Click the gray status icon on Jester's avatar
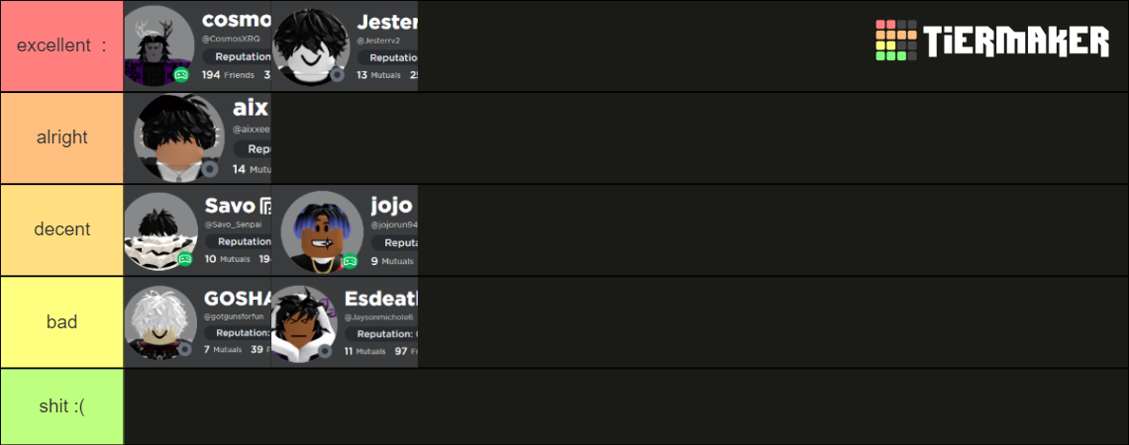 337,74
